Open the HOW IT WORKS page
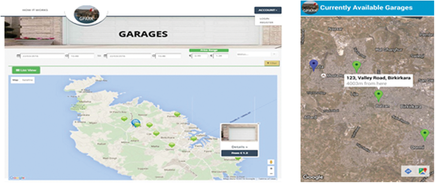 tap(35, 10)
